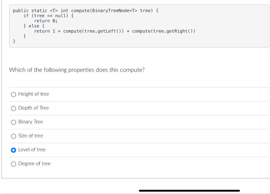Click the "Binary Tree" label text
270x194 pixels.
[30, 122]
